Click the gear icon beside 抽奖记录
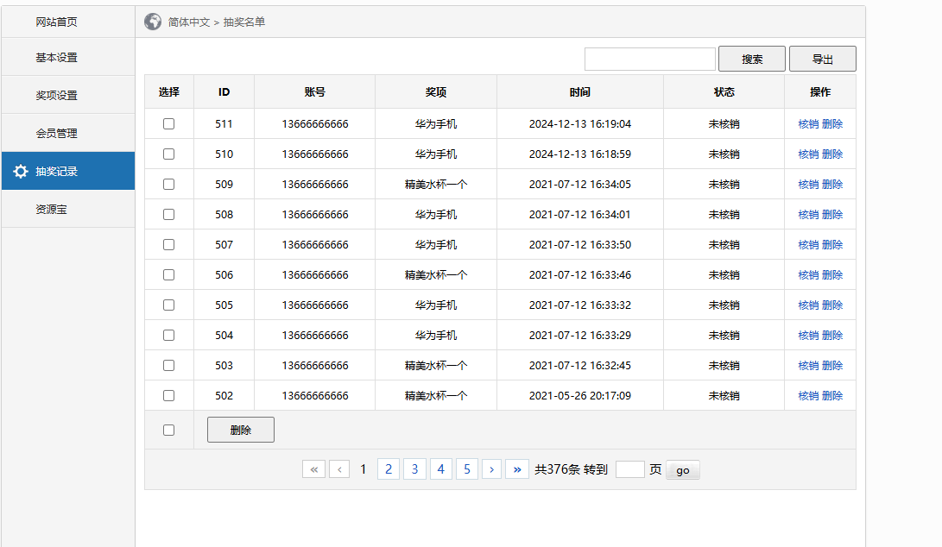This screenshot has height=547, width=942. [21, 171]
